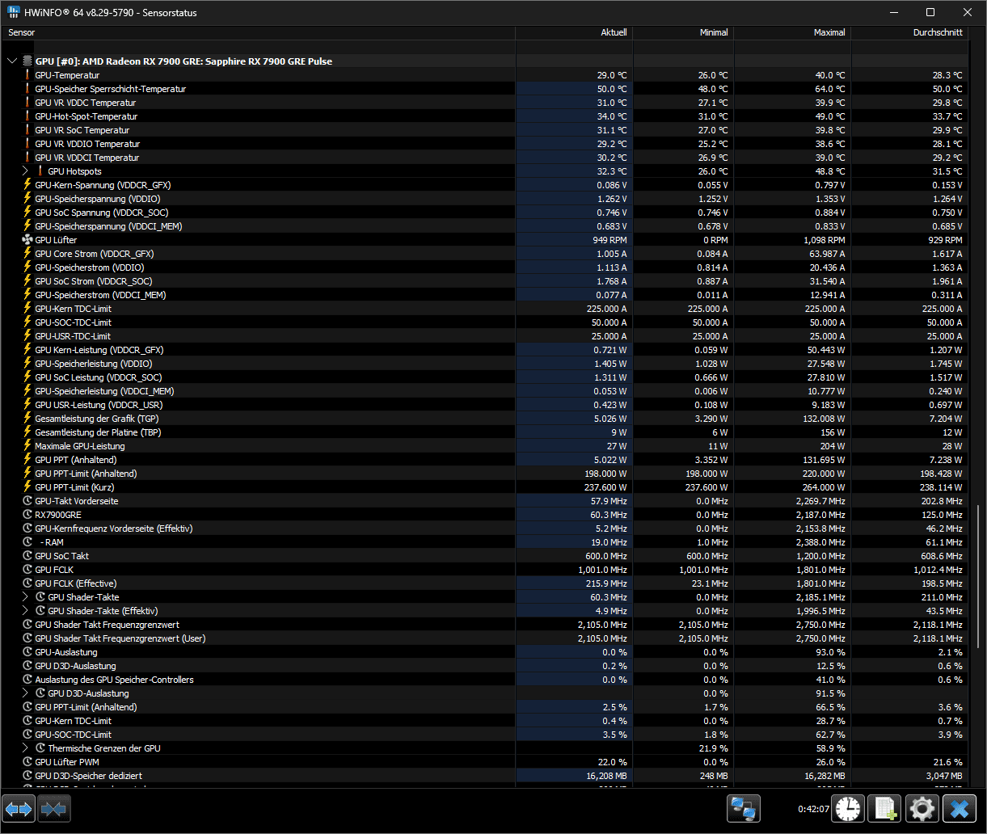Click gauge icon beside GPU D3D-Speicher dediziert
The image size is (987, 834).
[x=27, y=776]
